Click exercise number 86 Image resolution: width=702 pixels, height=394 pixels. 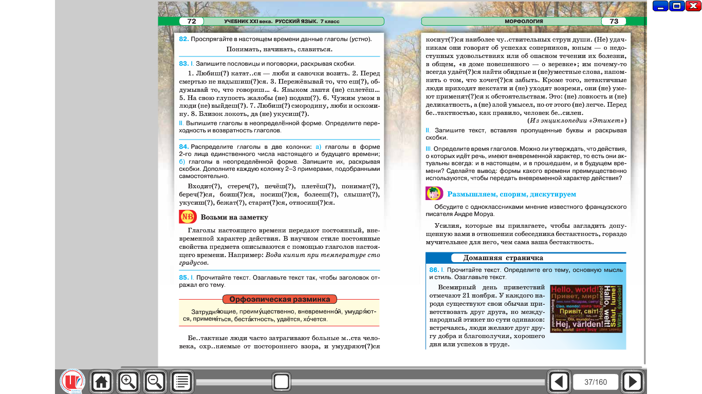tap(434, 270)
